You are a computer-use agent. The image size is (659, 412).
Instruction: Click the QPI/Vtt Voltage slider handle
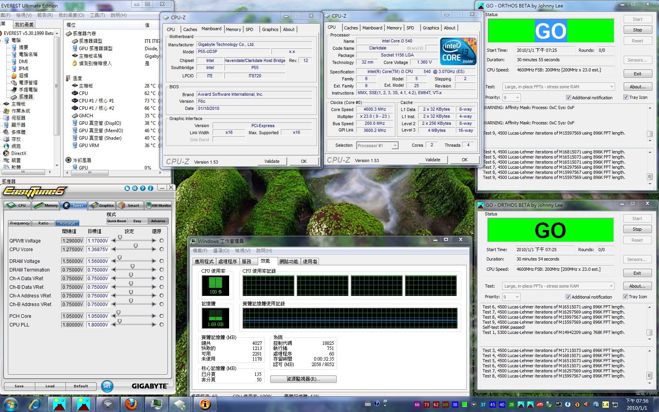(x=120, y=237)
